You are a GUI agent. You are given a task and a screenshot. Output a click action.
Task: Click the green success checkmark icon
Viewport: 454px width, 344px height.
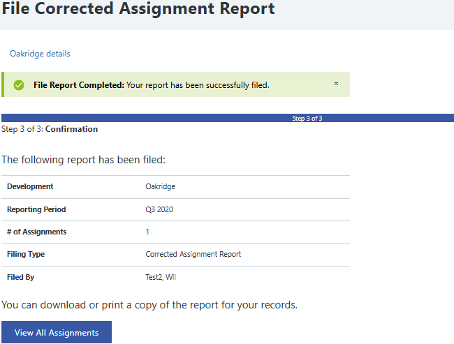click(x=19, y=85)
